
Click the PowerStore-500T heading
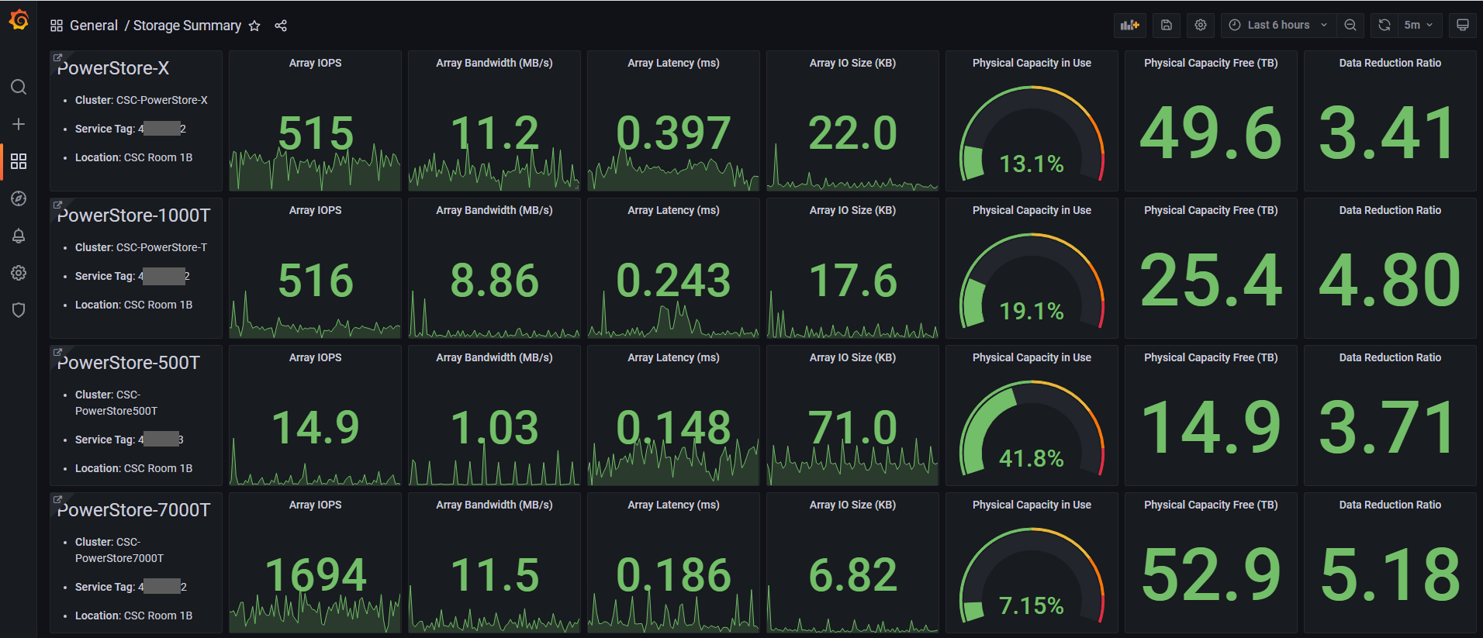tap(129, 363)
